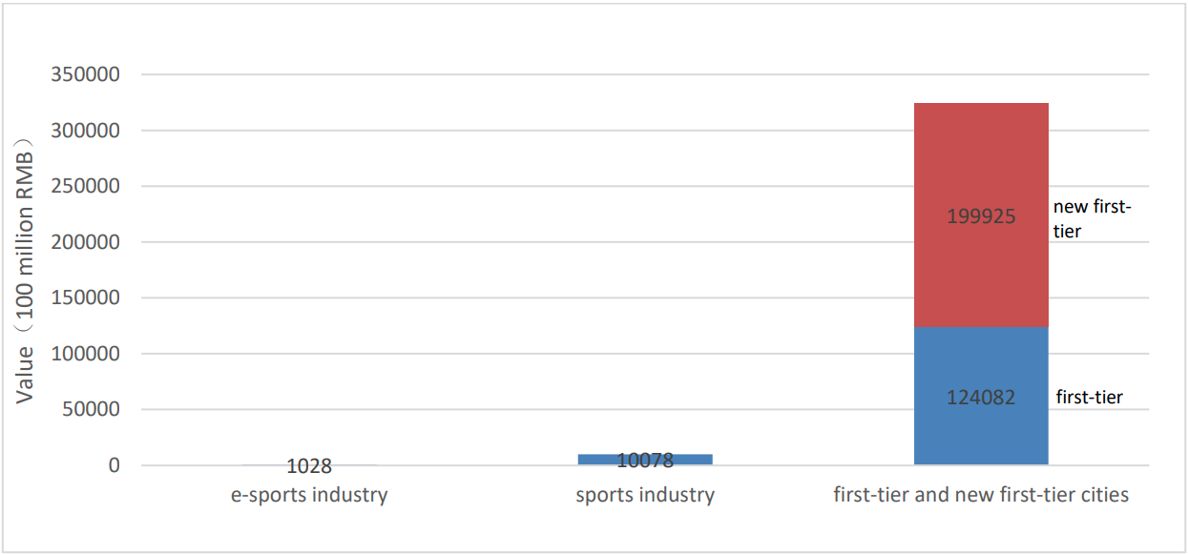Click the sports industry category label

(x=645, y=495)
